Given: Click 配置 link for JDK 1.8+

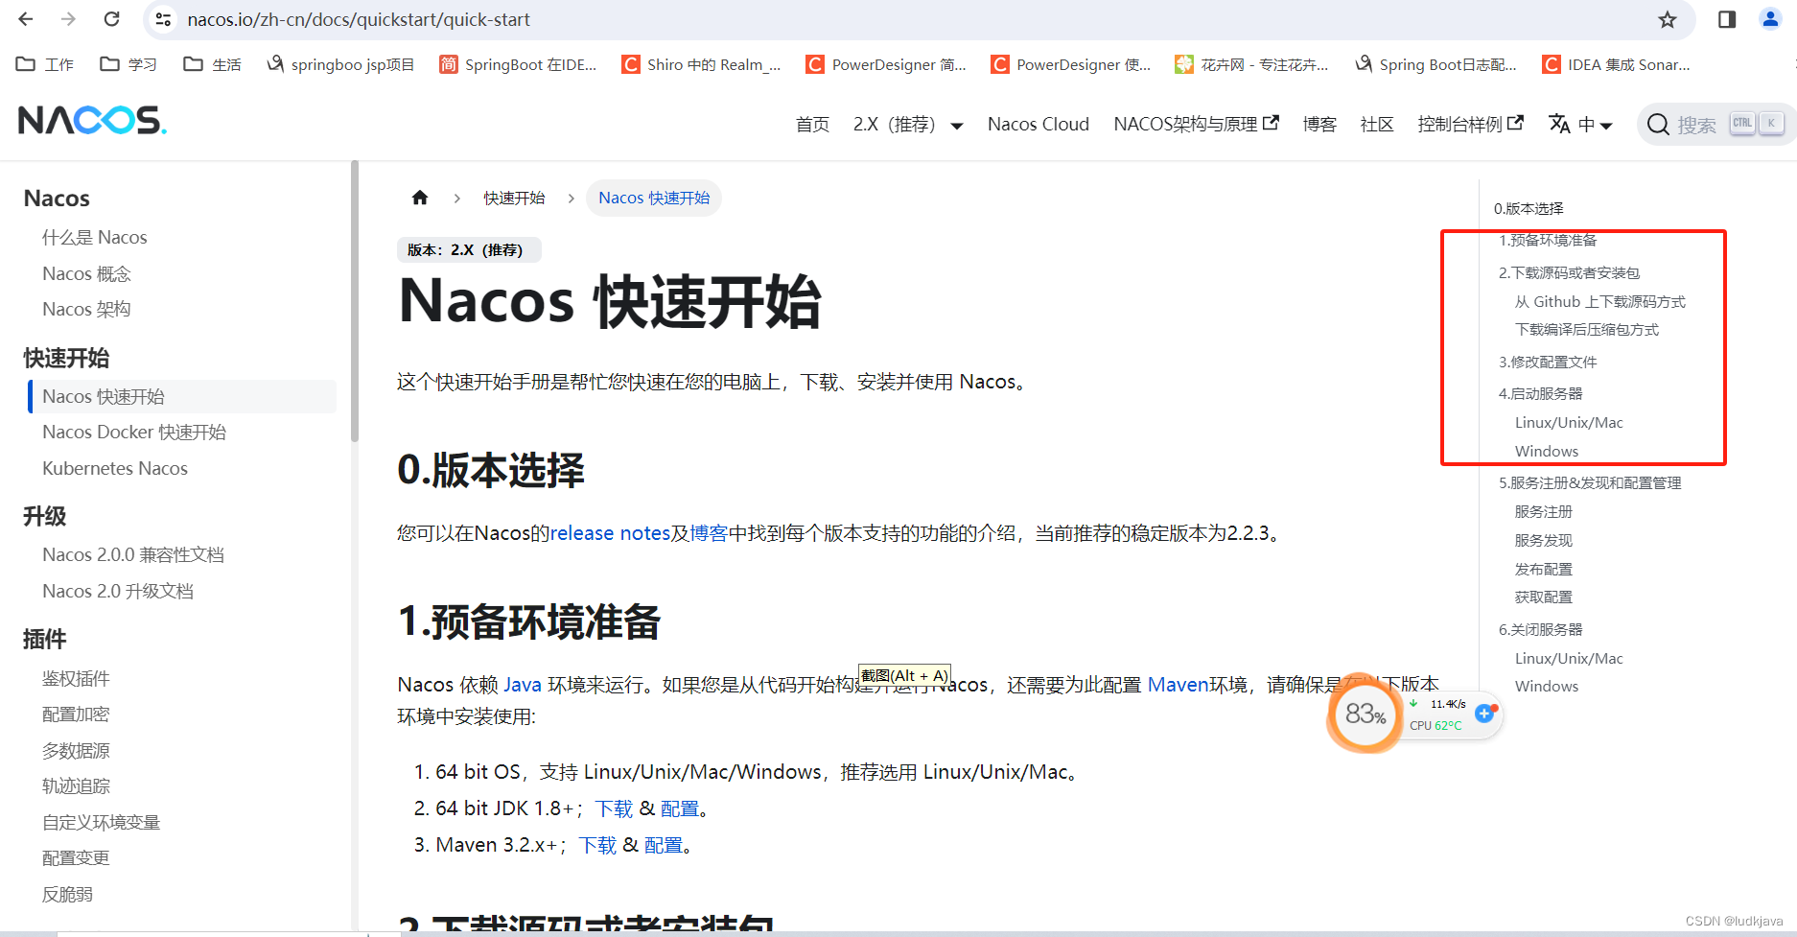Looking at the screenshot, I should (x=680, y=808).
